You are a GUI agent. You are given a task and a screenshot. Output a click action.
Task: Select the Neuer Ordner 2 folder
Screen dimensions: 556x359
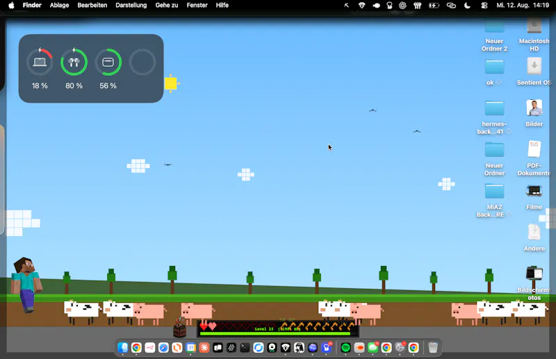coord(494,26)
